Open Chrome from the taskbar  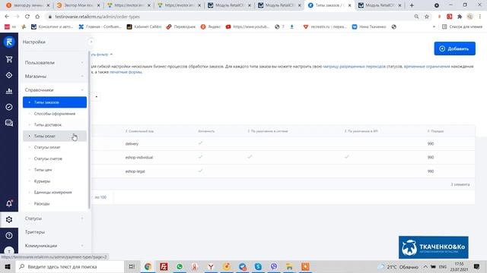(148, 266)
